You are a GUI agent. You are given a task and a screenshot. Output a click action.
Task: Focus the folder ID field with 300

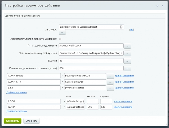(x=91, y=68)
